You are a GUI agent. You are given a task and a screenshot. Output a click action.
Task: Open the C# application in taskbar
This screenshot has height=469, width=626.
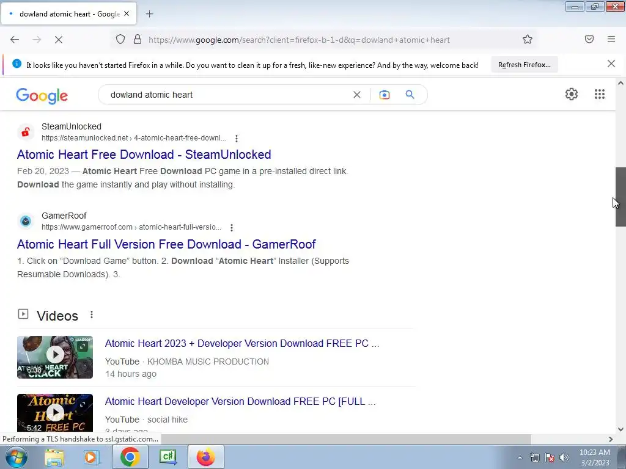[168, 457]
